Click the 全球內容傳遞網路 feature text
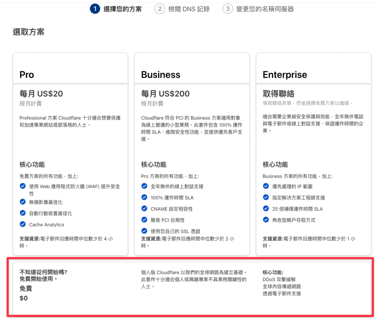This screenshot has height=318, width=376. click(282, 286)
